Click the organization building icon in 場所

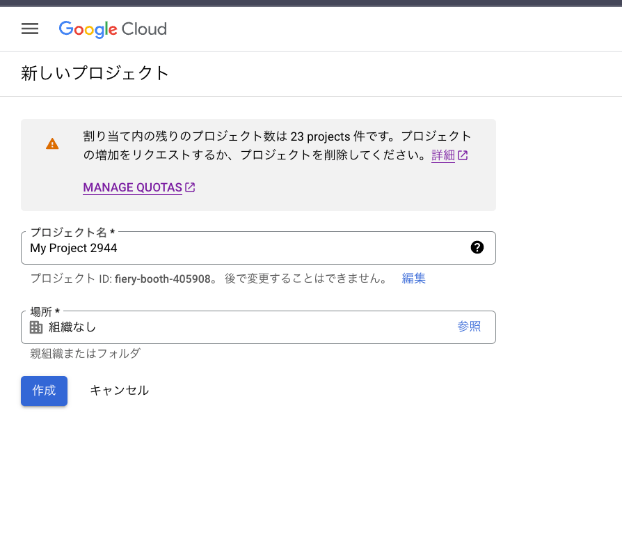tap(36, 327)
